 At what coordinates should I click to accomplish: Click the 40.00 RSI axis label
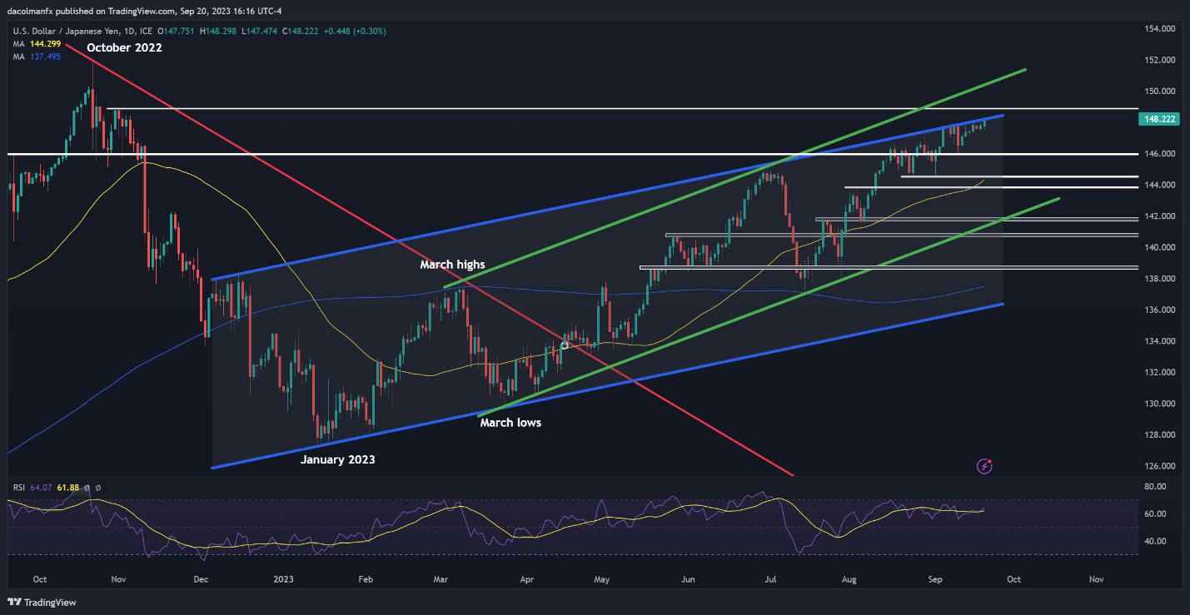tap(1157, 541)
